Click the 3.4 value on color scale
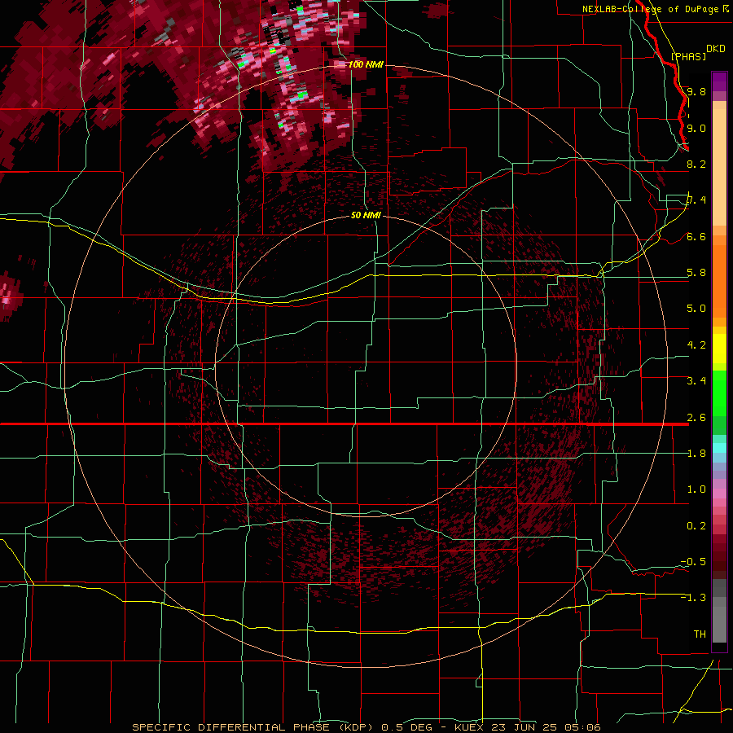This screenshot has width=733, height=733. click(696, 381)
